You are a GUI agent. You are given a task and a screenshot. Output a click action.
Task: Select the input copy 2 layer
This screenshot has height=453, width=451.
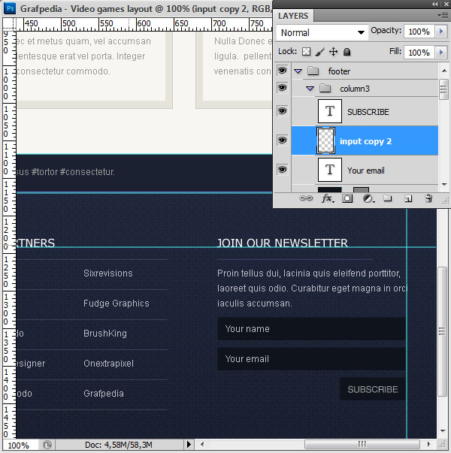pyautogui.click(x=365, y=140)
